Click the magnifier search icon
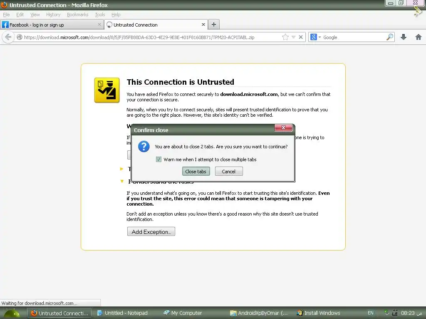The image size is (426, 319). pyautogui.click(x=389, y=37)
